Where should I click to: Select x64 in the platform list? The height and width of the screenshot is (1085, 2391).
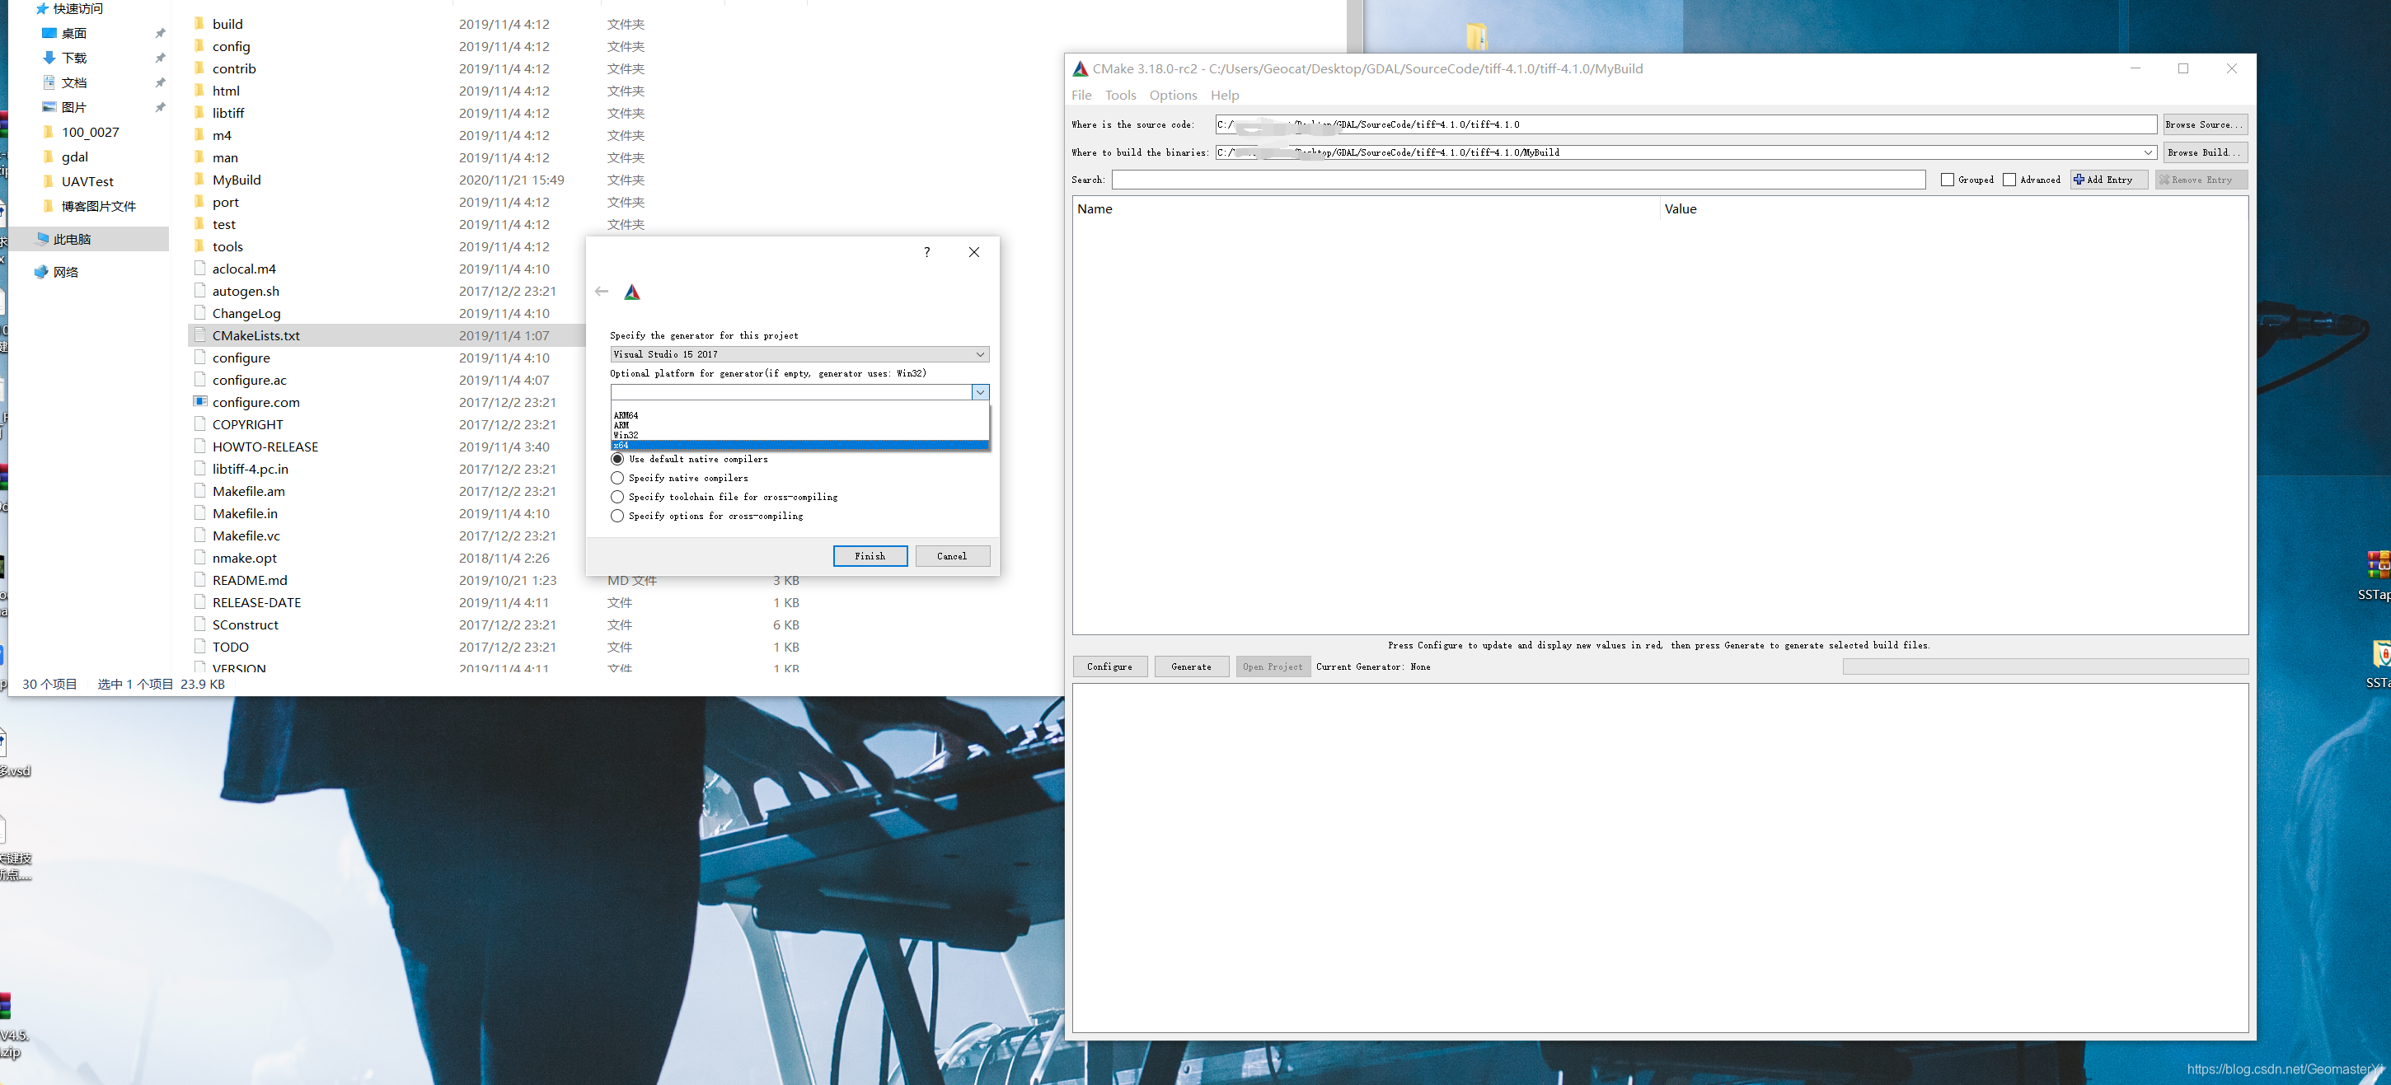click(799, 446)
